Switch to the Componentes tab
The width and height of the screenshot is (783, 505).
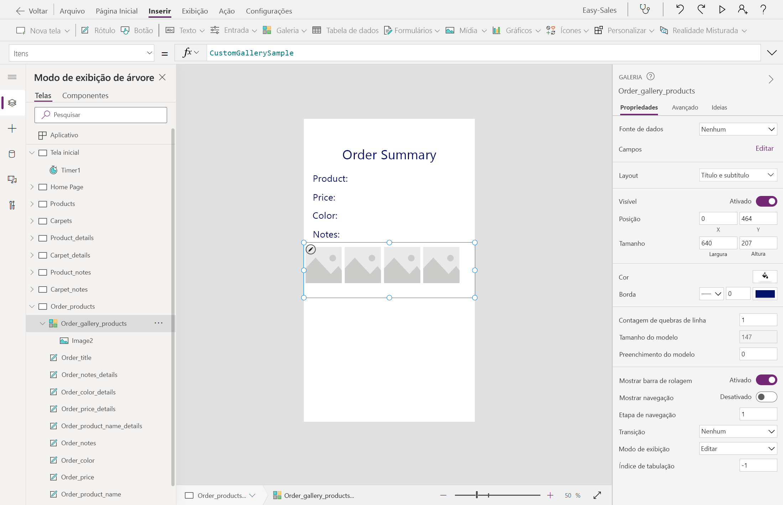pyautogui.click(x=85, y=95)
